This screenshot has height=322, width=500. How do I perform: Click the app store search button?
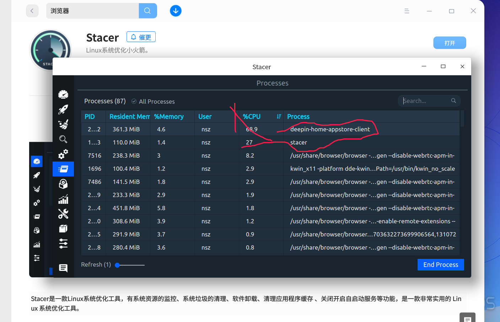click(x=147, y=11)
